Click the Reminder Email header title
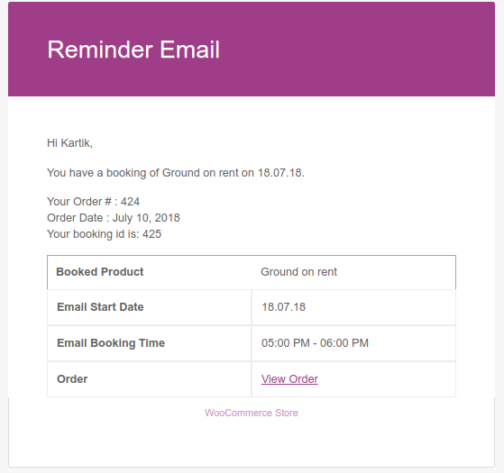This screenshot has width=504, height=473. pos(133,50)
